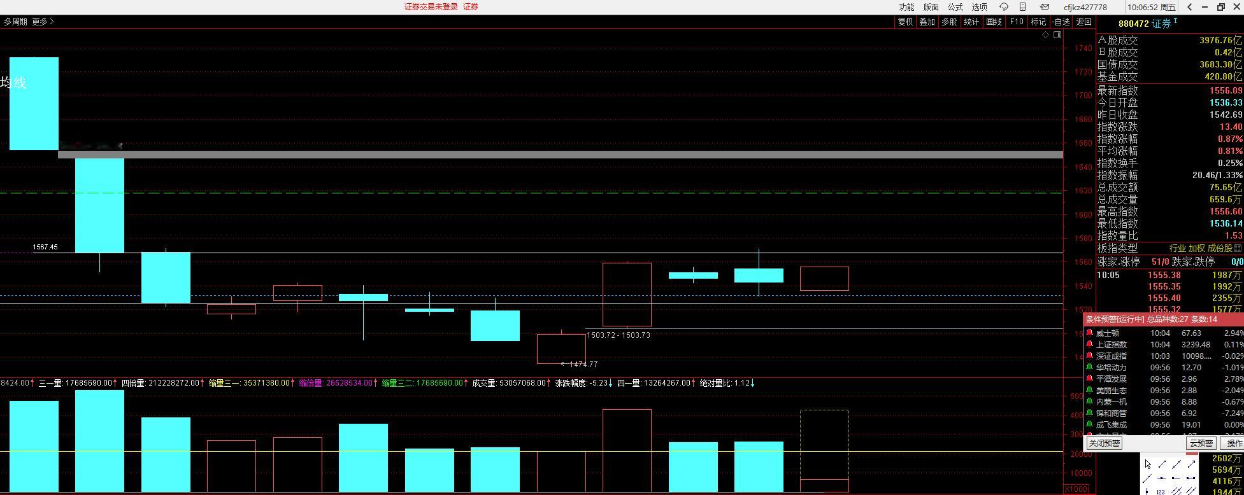This screenshot has width=1244, height=495.
Task: Click the refresh/sync circular arrow icon
Action: coord(1004,7)
